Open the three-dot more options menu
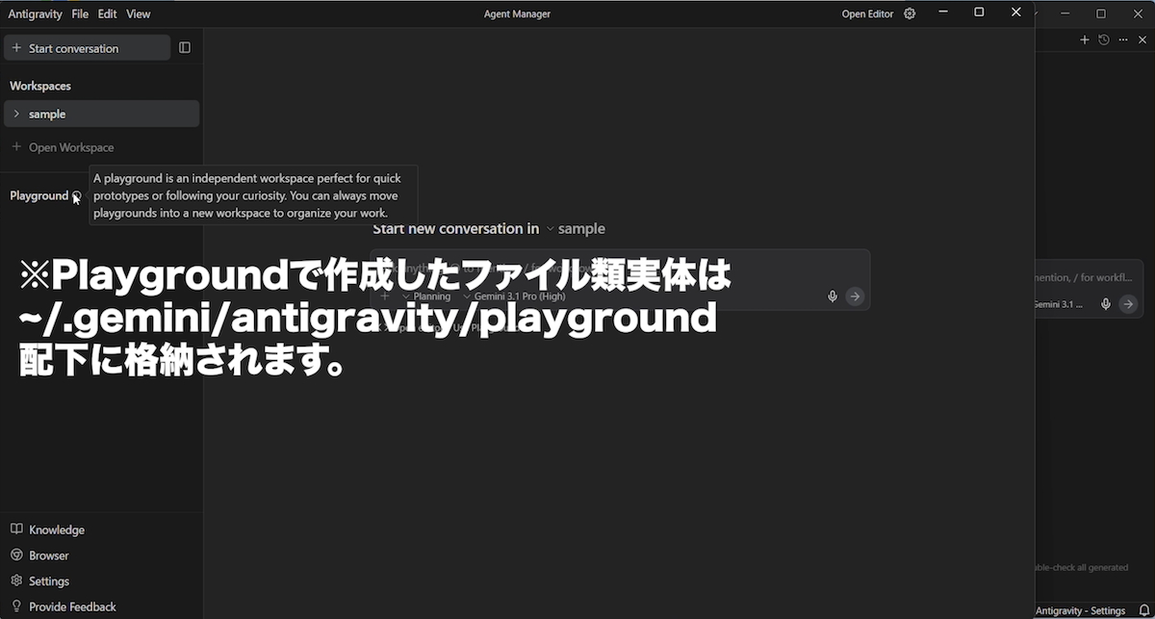1155x619 pixels. 1122,39
